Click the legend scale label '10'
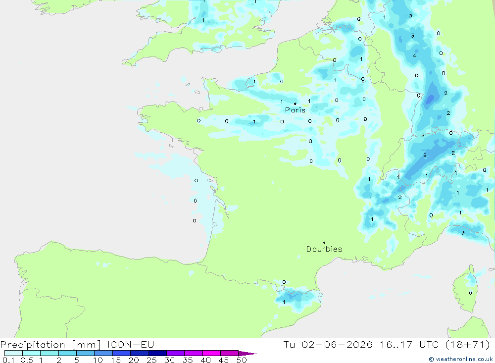495x363 pixels. pos(98,360)
